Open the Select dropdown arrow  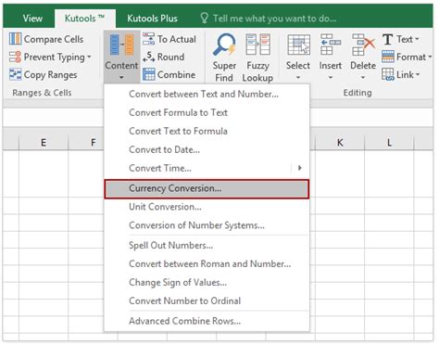pyautogui.click(x=298, y=77)
